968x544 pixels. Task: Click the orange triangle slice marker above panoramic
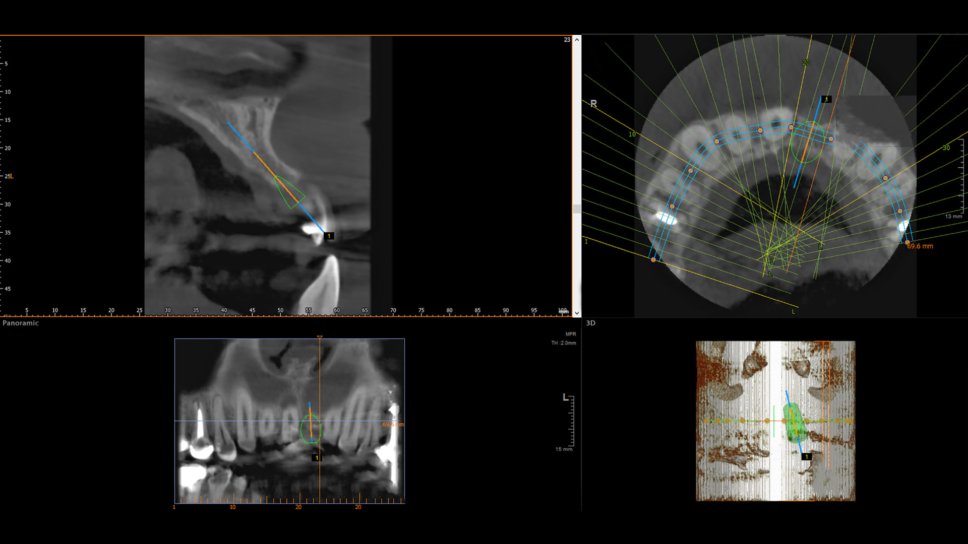point(320,337)
